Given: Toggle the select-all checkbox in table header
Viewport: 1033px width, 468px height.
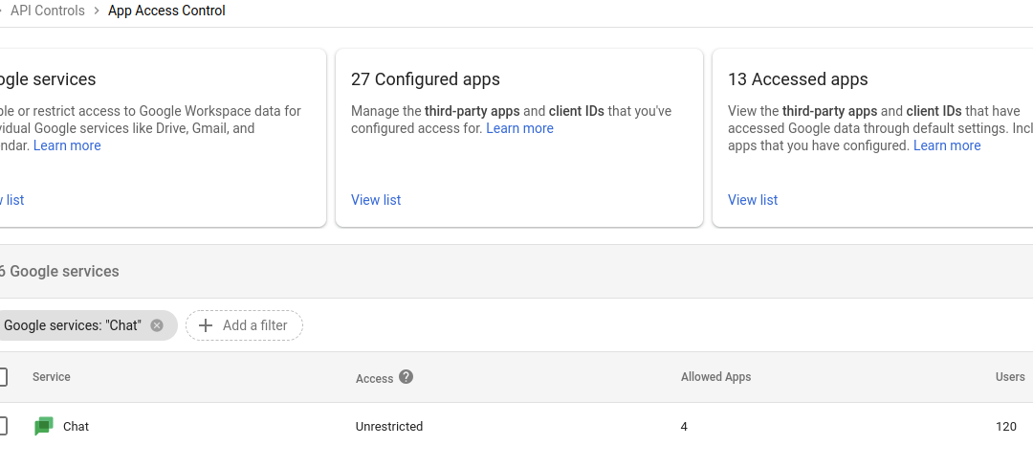Looking at the screenshot, I should tap(2, 377).
